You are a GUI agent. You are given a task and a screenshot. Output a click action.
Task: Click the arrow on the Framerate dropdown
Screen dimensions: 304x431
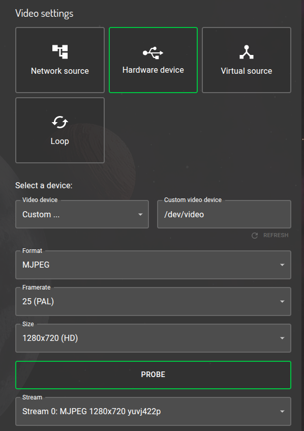point(283,301)
